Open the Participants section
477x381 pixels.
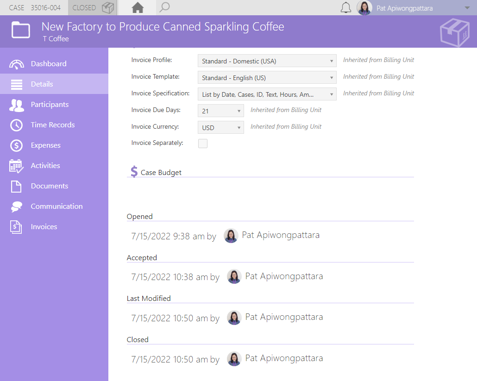pyautogui.click(x=54, y=104)
